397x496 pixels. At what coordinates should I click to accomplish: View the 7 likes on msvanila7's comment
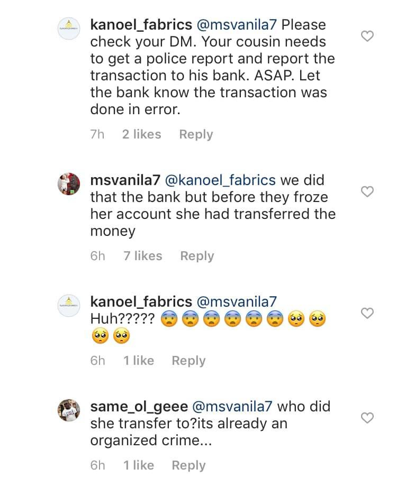[x=142, y=256]
